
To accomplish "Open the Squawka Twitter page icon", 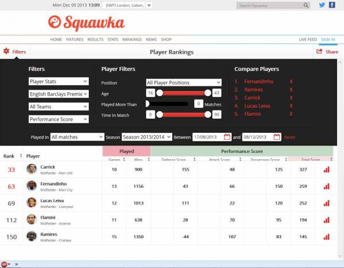I will point(322,5).
